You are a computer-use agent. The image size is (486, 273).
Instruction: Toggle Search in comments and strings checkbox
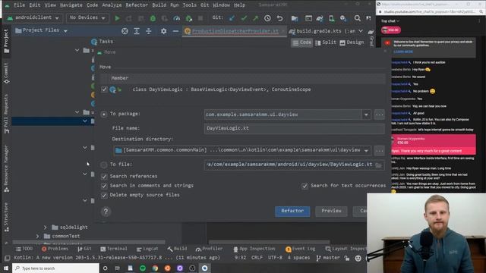(104, 186)
